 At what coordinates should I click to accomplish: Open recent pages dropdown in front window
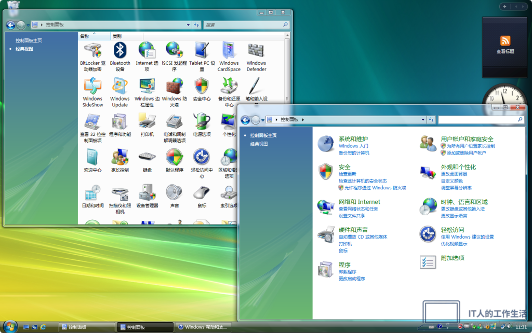262,120
